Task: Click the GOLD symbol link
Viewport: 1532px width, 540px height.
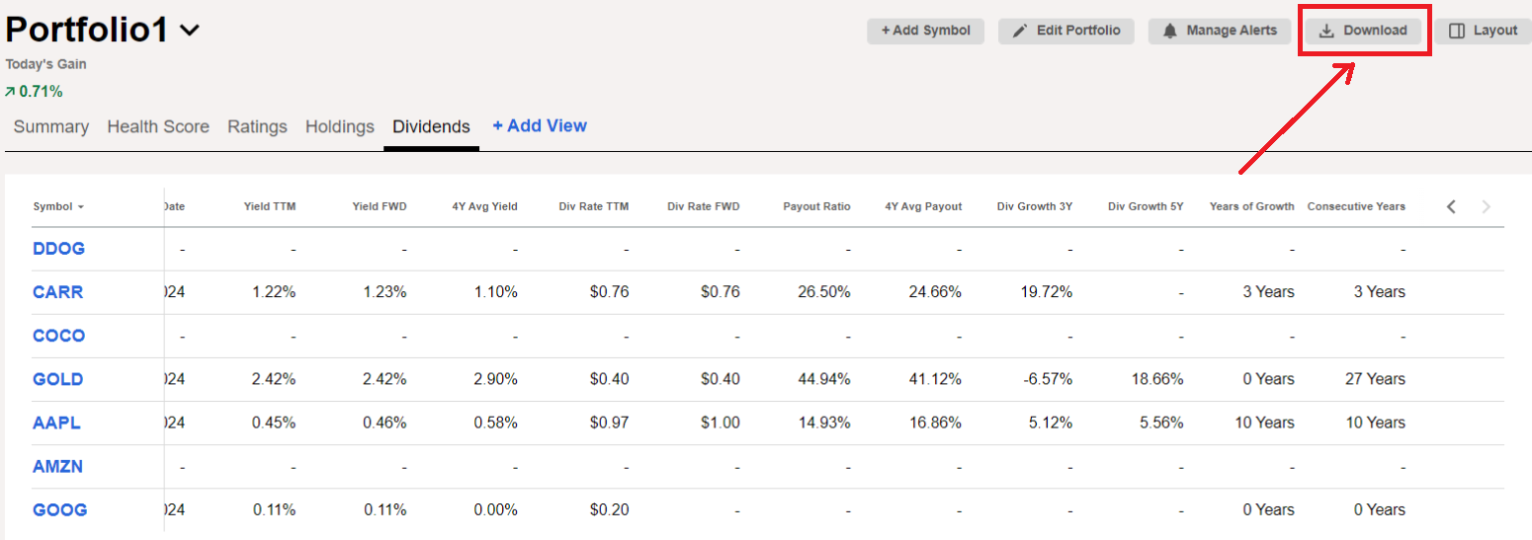Action: tap(58, 379)
